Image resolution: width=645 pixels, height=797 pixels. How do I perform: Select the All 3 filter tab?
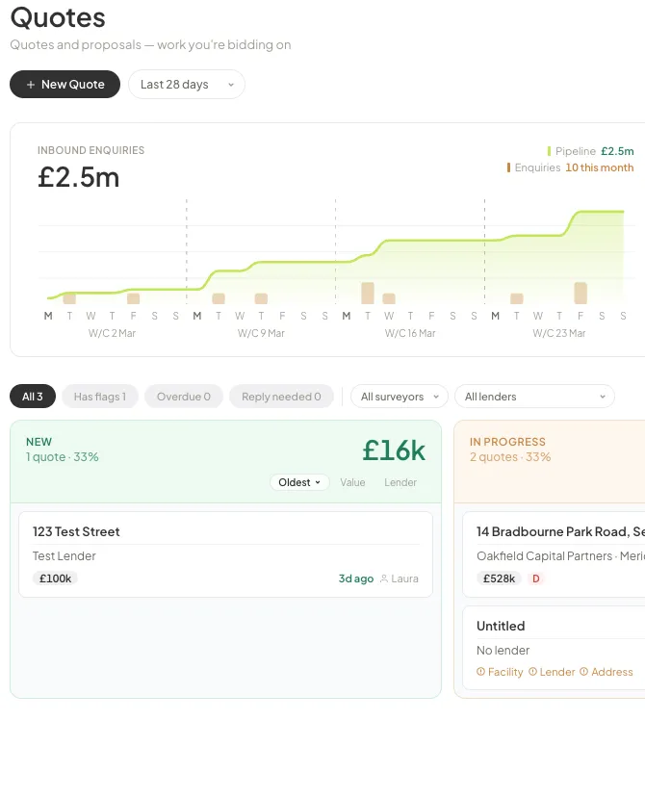pyautogui.click(x=33, y=397)
